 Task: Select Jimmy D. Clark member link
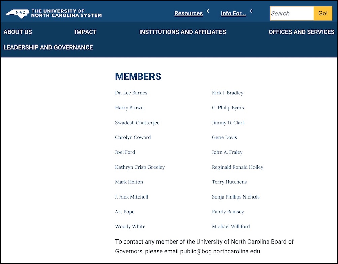pos(229,123)
